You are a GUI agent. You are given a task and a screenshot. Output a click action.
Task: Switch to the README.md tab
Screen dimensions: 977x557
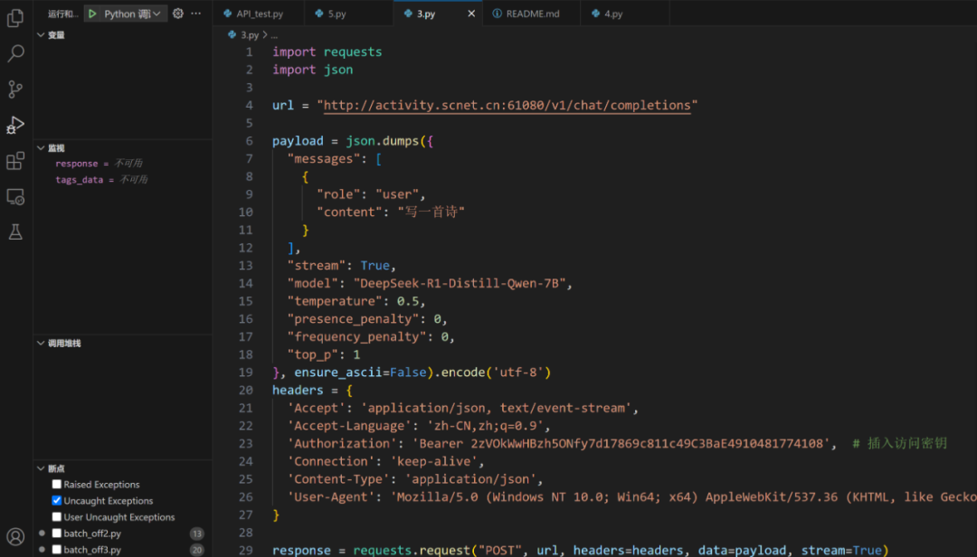point(532,14)
